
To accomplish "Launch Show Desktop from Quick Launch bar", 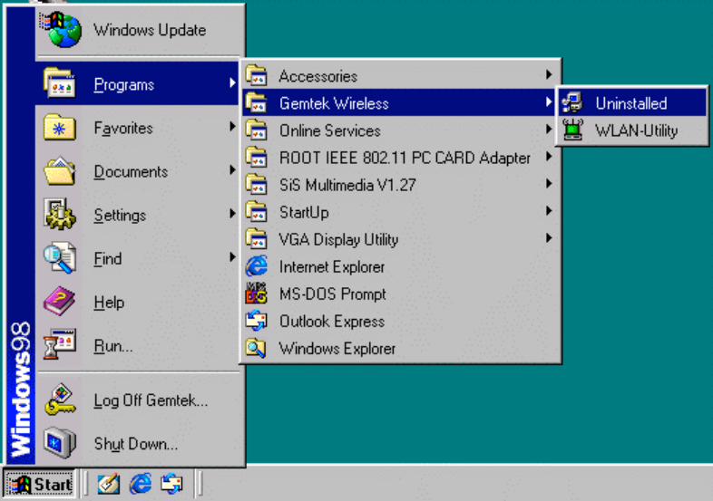I will click(109, 484).
